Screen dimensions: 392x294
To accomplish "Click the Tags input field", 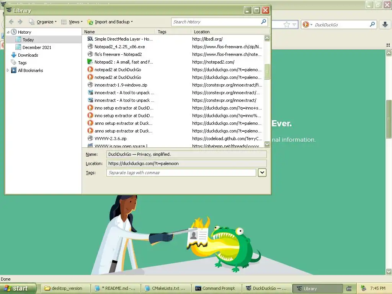I will click(181, 173).
